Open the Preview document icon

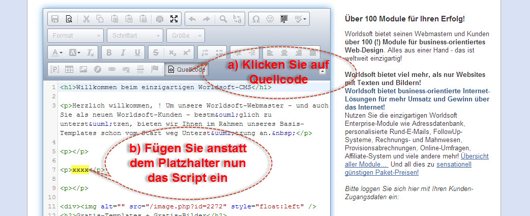tap(69, 19)
